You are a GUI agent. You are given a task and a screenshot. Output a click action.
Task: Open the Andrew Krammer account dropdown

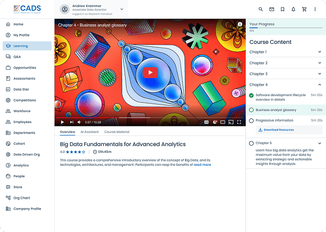[122, 9]
